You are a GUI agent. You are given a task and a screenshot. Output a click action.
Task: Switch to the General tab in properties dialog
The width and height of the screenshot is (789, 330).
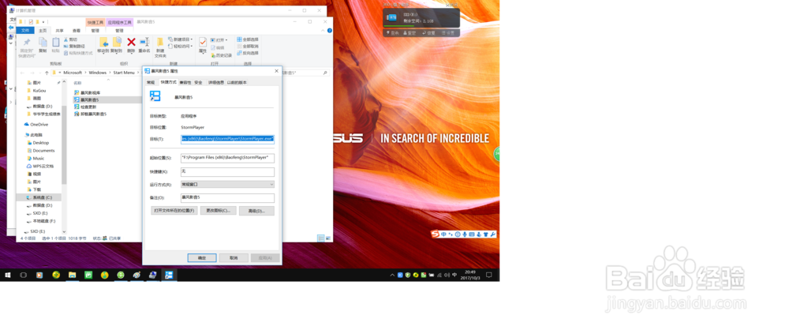point(151,82)
